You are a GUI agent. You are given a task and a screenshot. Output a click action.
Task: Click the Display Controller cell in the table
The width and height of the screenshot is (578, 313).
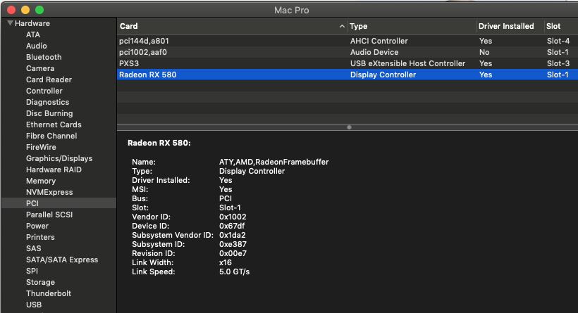click(383, 75)
